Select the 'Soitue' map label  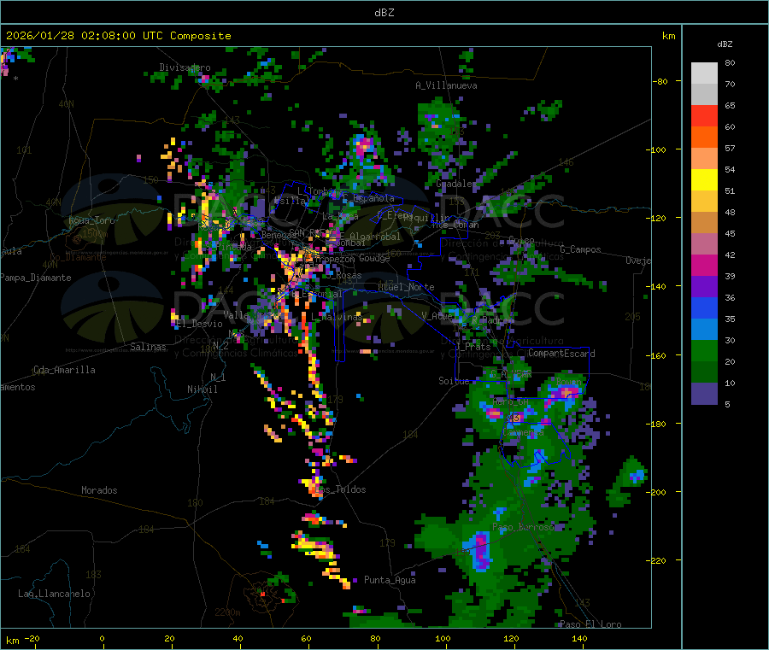[454, 381]
